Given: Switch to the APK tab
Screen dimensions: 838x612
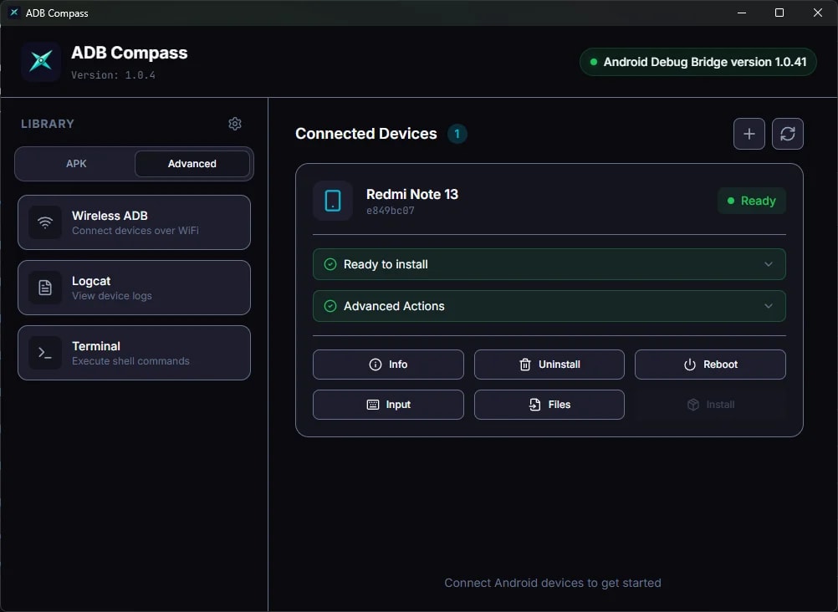Looking at the screenshot, I should 74,164.
